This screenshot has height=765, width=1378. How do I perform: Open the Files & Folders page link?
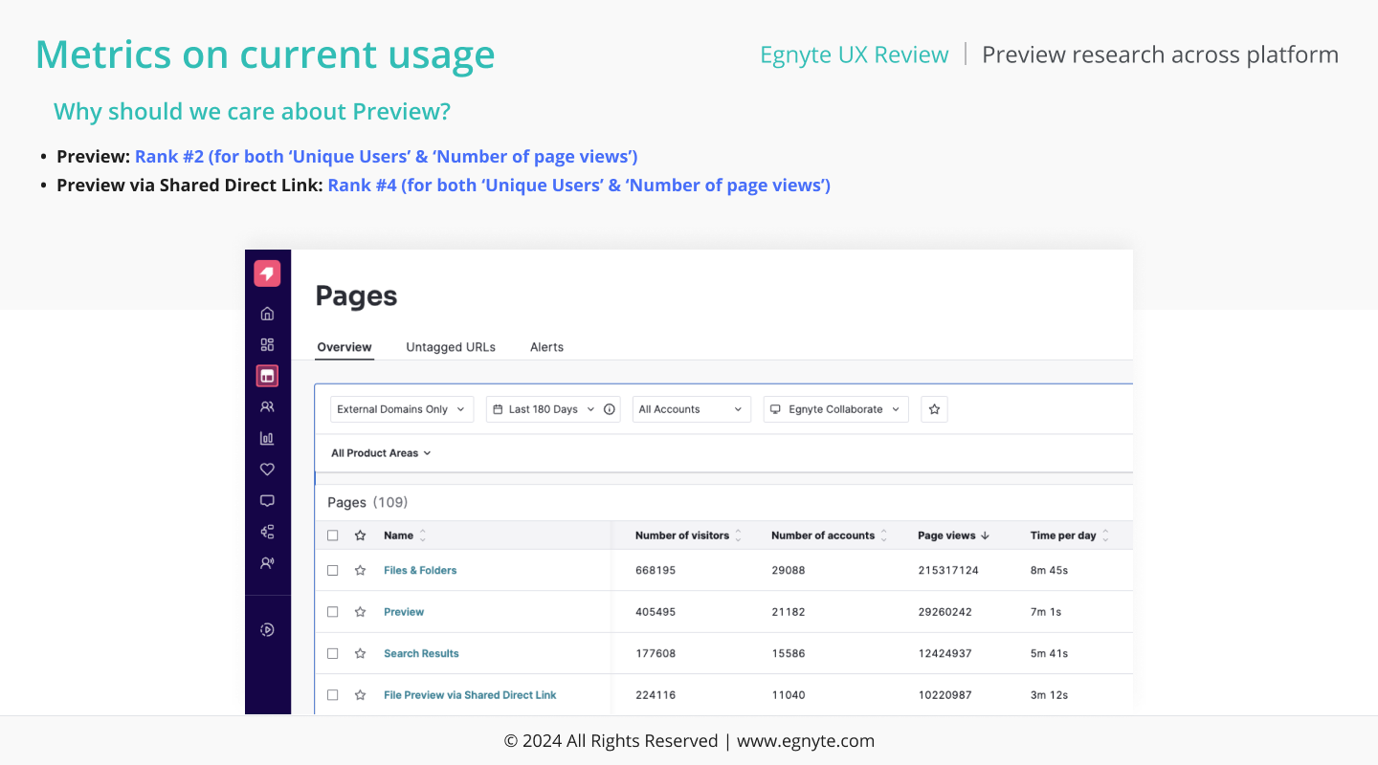pos(420,570)
